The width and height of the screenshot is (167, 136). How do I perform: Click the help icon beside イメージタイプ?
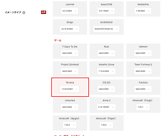pyautogui.click(x=24, y=13)
